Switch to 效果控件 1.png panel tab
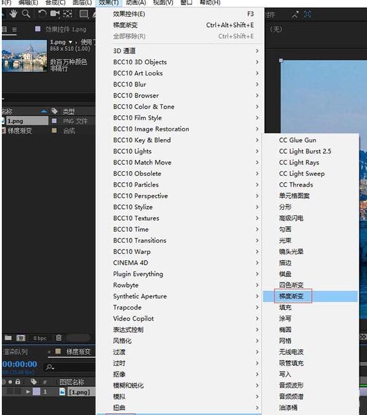This screenshot has width=367, height=415. [x=65, y=29]
